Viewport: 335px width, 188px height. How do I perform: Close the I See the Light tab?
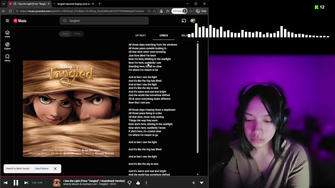[48, 4]
